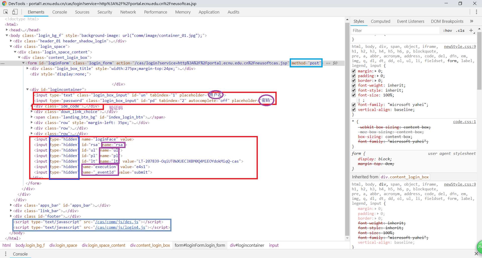Open the Event Listeners tab

pos(410,21)
